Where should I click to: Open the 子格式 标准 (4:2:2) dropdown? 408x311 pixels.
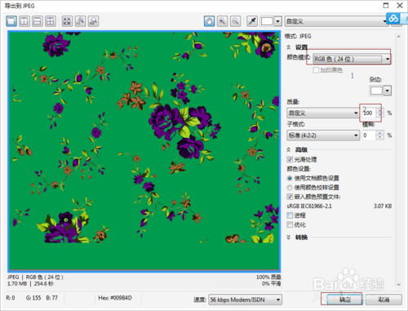tap(323, 136)
